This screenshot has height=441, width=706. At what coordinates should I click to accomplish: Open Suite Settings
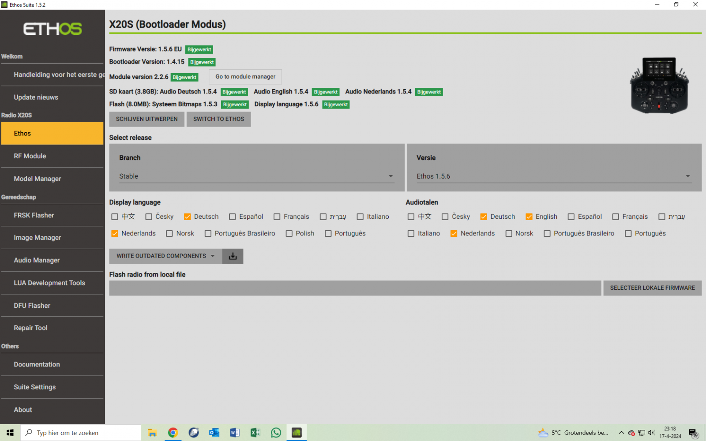53,387
